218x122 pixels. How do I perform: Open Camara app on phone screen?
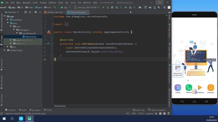click(x=178, y=89)
